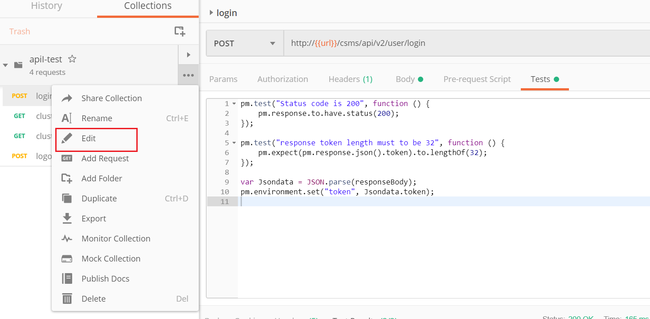The width and height of the screenshot is (650, 319).
Task: Open the Authorization tab
Action: coord(283,79)
